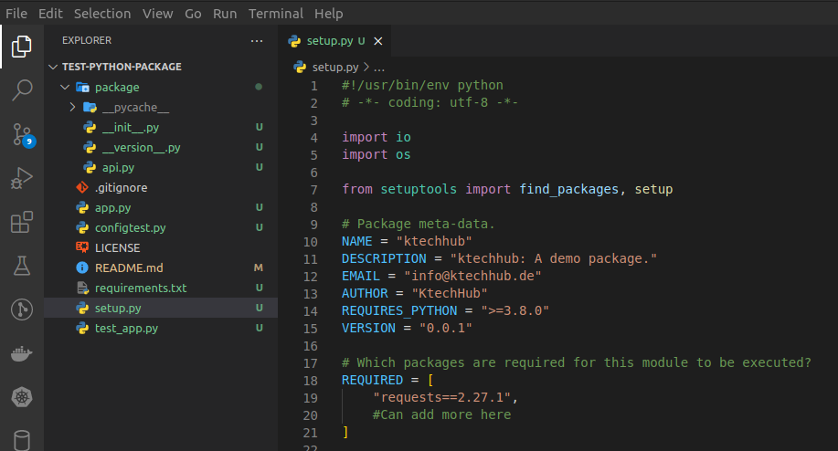Open the Run and Debug view

(22, 178)
